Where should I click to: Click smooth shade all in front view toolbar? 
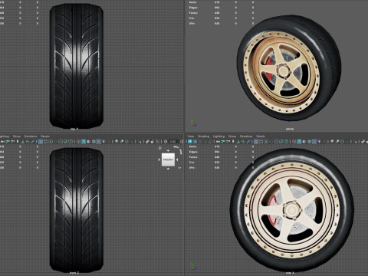(84, 141)
